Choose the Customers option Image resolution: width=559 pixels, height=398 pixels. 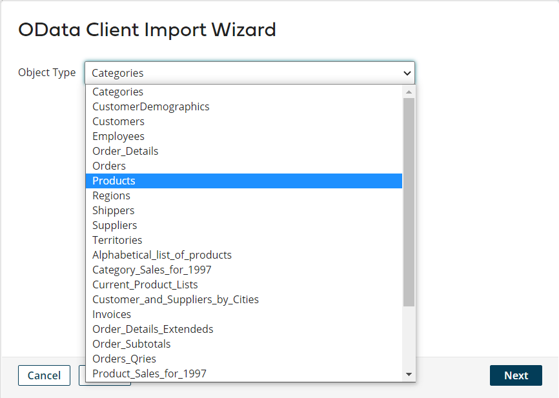[x=118, y=121]
